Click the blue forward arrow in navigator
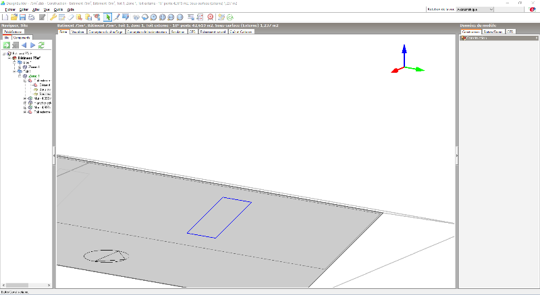This screenshot has height=295, width=540. [x=32, y=45]
